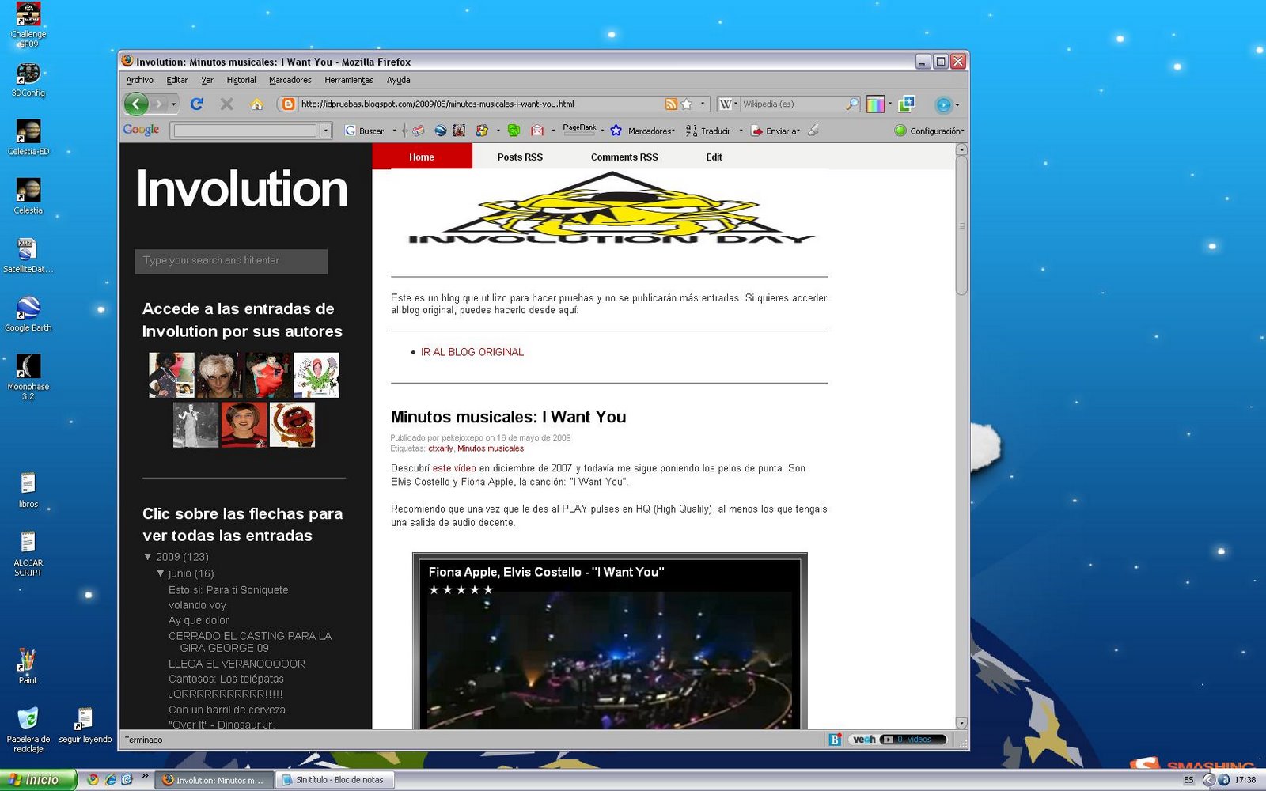Open the rainbow color picker toolbar icon
The height and width of the screenshot is (791, 1266).
[875, 104]
